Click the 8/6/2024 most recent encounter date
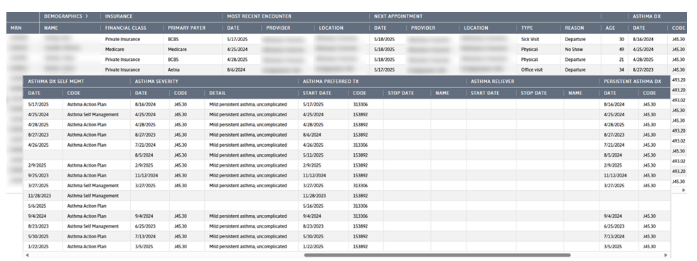Viewport: 697px width, 261px height. point(236,70)
